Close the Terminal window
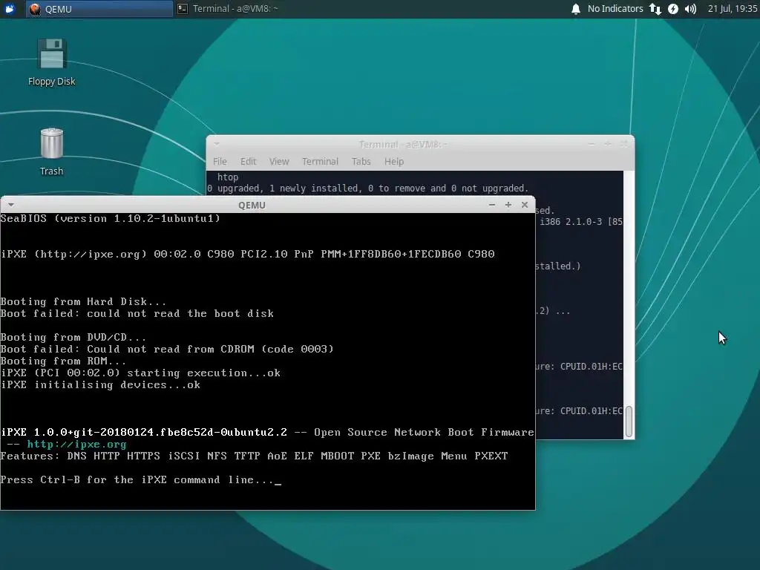 click(623, 144)
